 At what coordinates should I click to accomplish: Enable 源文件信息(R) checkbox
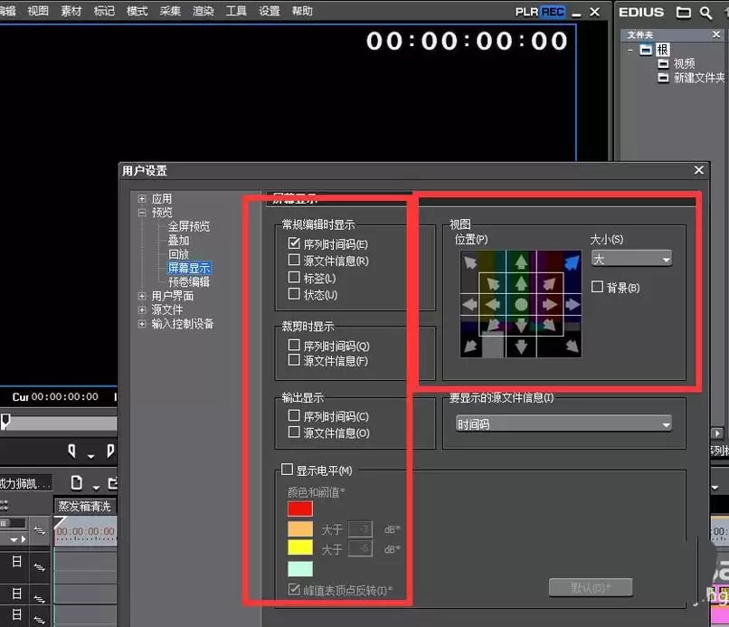point(294,260)
